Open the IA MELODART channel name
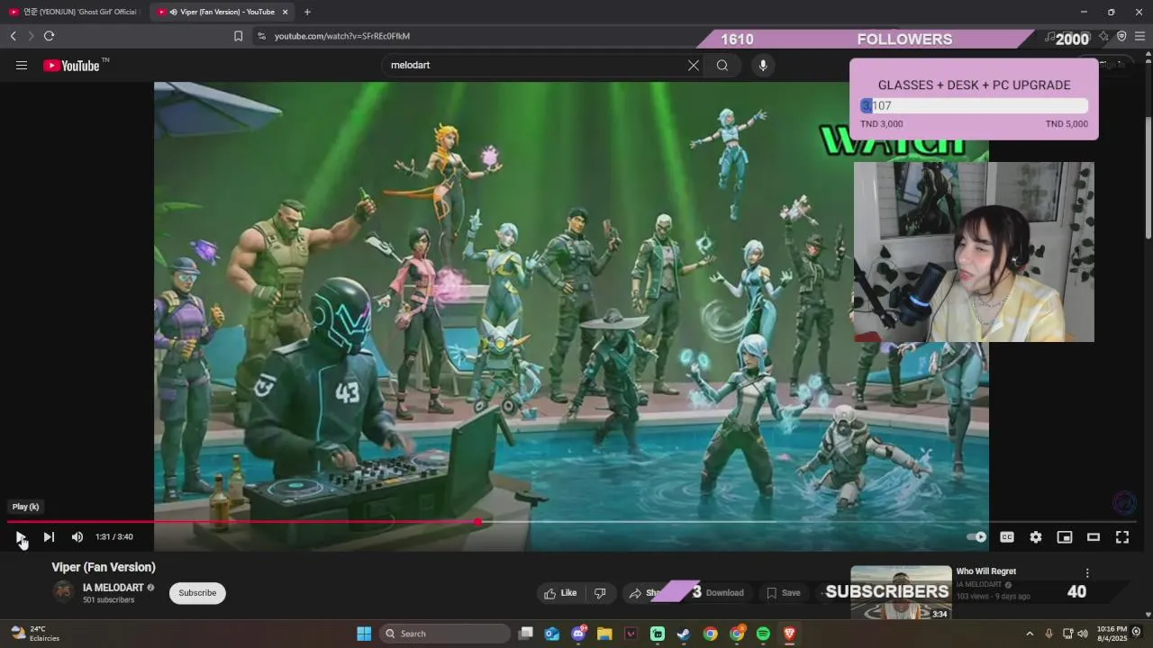 coord(113,588)
